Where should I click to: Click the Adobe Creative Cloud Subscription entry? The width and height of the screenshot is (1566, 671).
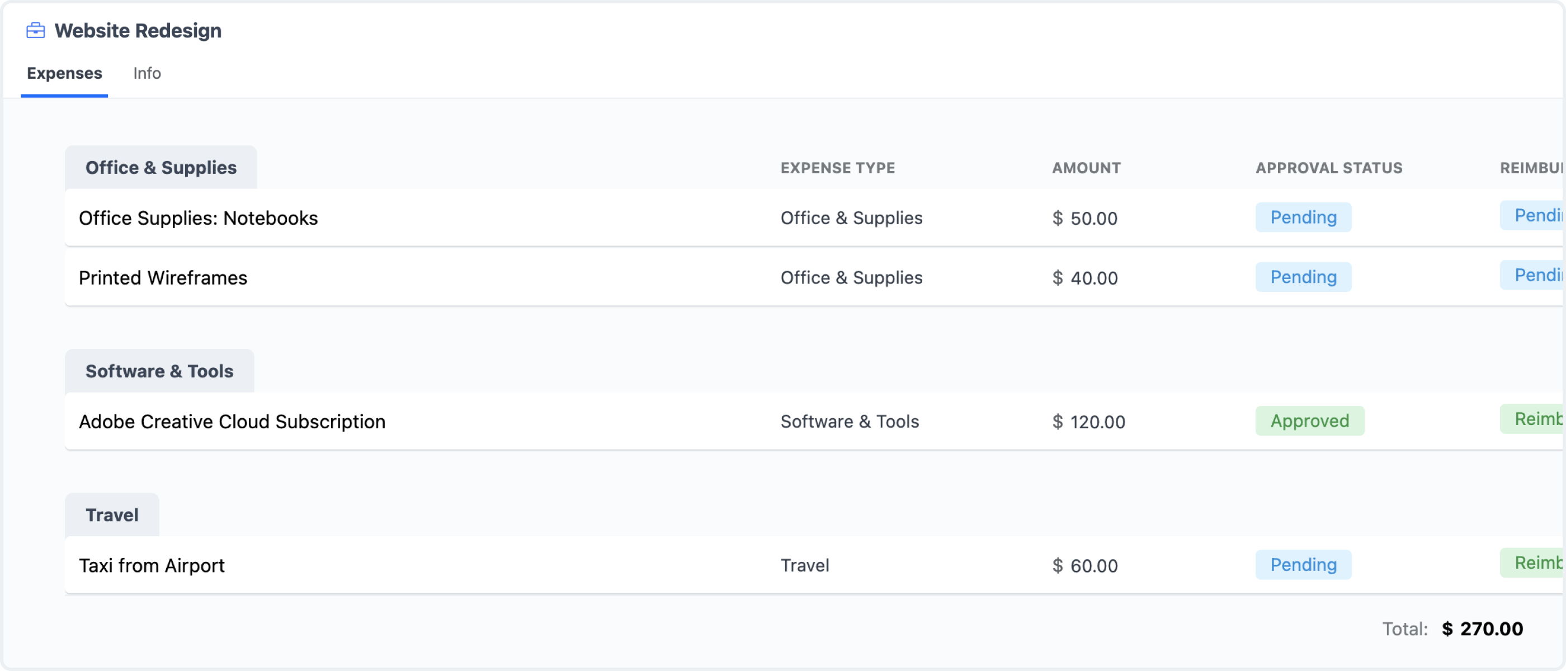tap(232, 421)
